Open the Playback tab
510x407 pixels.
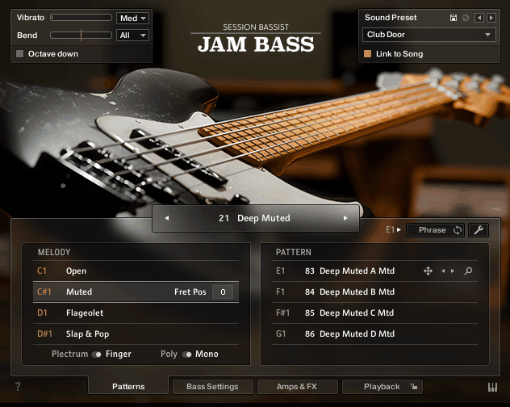382,387
